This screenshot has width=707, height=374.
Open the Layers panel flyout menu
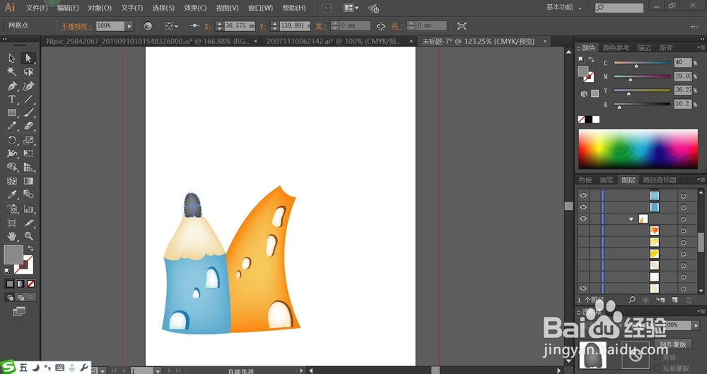pos(701,180)
